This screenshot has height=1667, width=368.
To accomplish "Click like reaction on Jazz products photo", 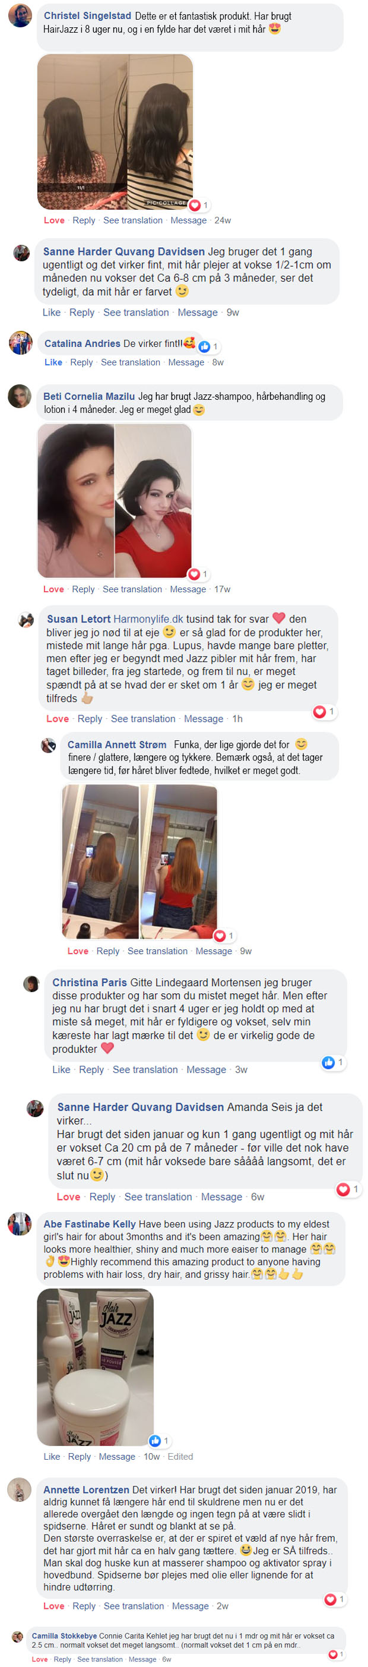I will 154,1441.
